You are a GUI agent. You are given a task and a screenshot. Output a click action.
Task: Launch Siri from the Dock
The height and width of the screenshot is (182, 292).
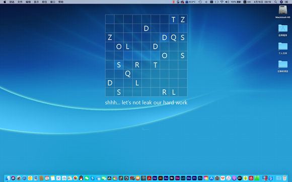(13, 178)
